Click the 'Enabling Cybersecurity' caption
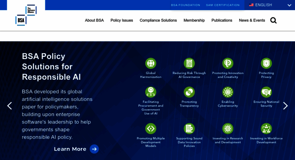Viewport: 295px width, 160px height. [x=228, y=104]
